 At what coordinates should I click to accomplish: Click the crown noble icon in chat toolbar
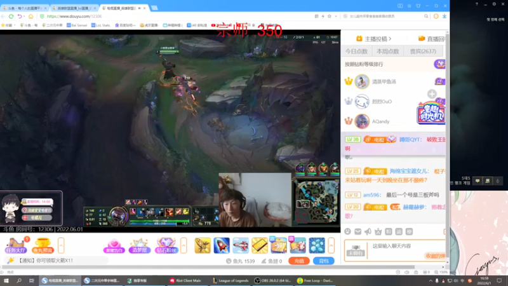[x=378, y=231]
